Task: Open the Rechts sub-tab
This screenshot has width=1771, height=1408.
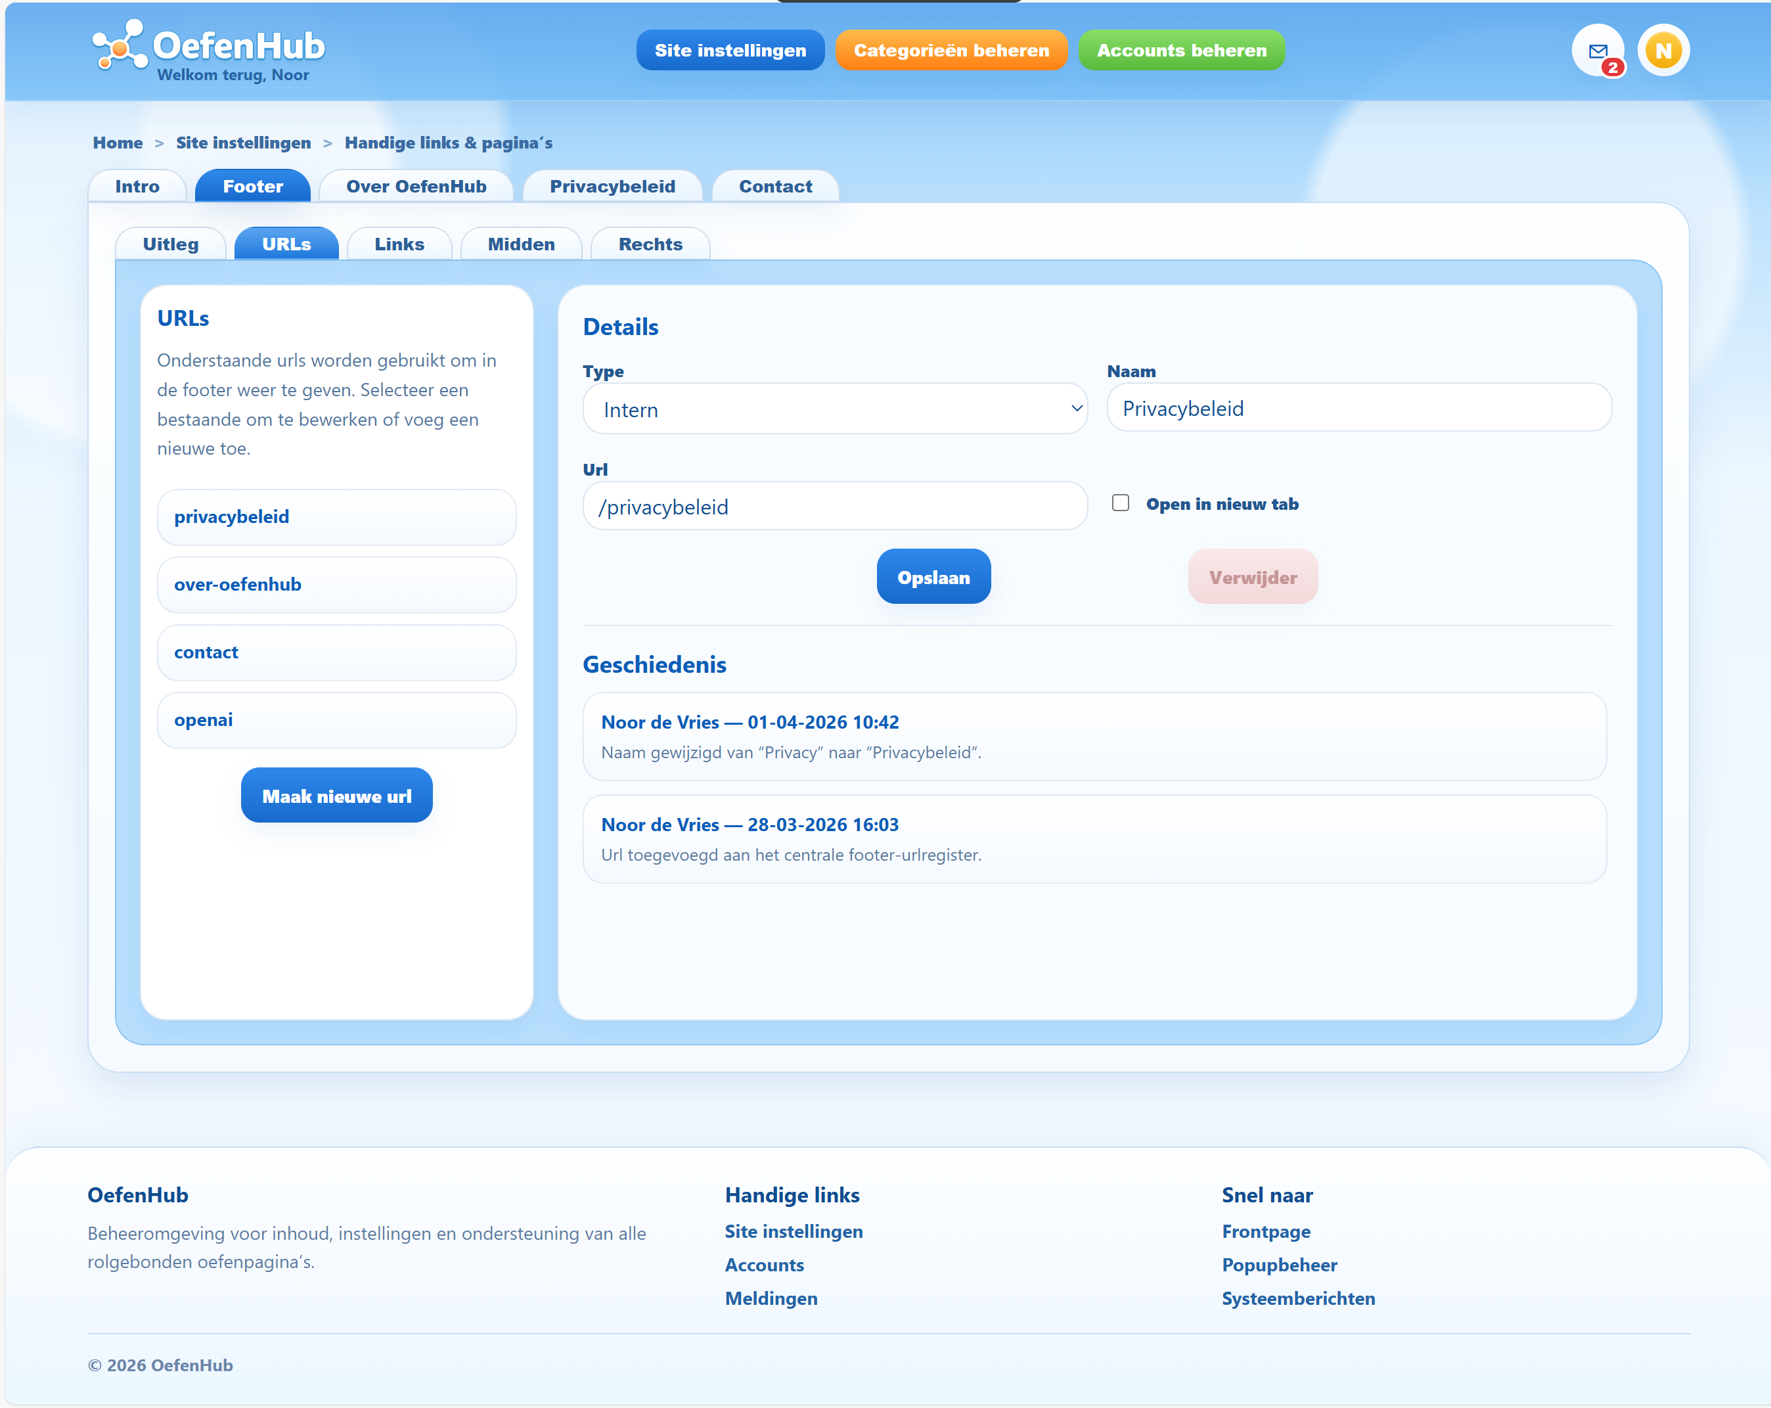Action: (x=650, y=244)
